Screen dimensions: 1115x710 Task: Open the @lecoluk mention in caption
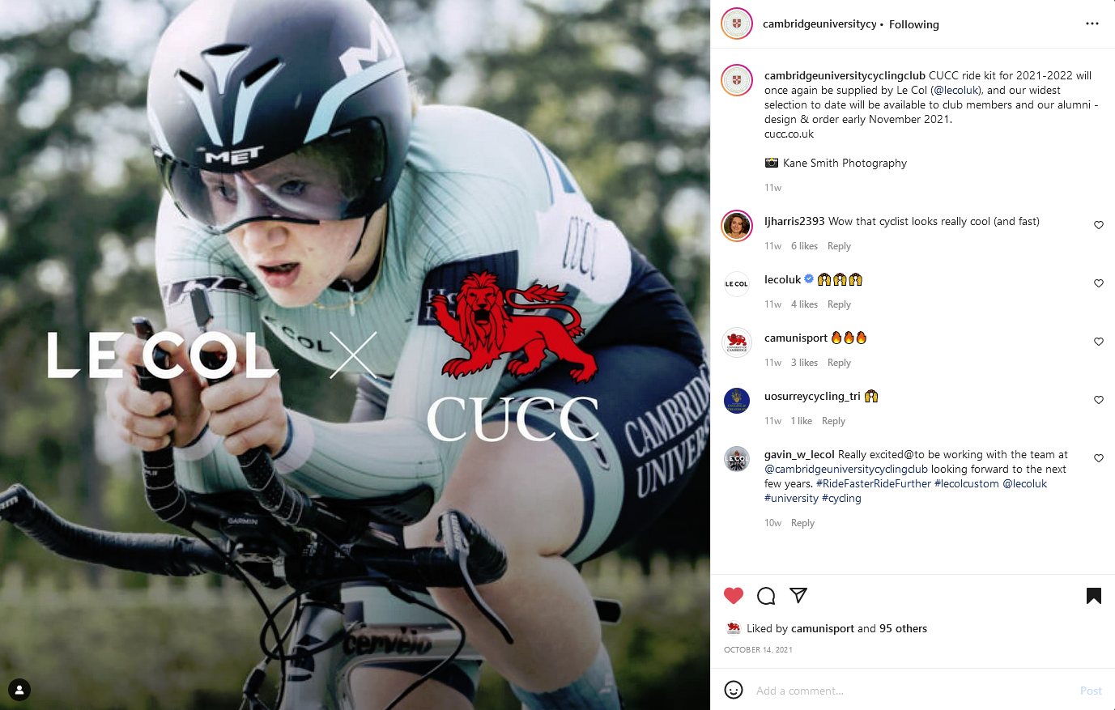click(x=956, y=90)
